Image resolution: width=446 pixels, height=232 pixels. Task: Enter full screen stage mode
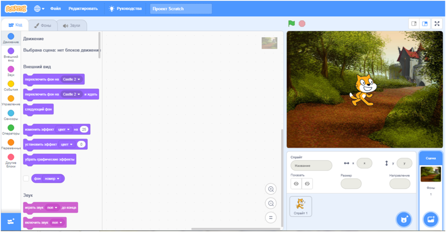coord(437,24)
